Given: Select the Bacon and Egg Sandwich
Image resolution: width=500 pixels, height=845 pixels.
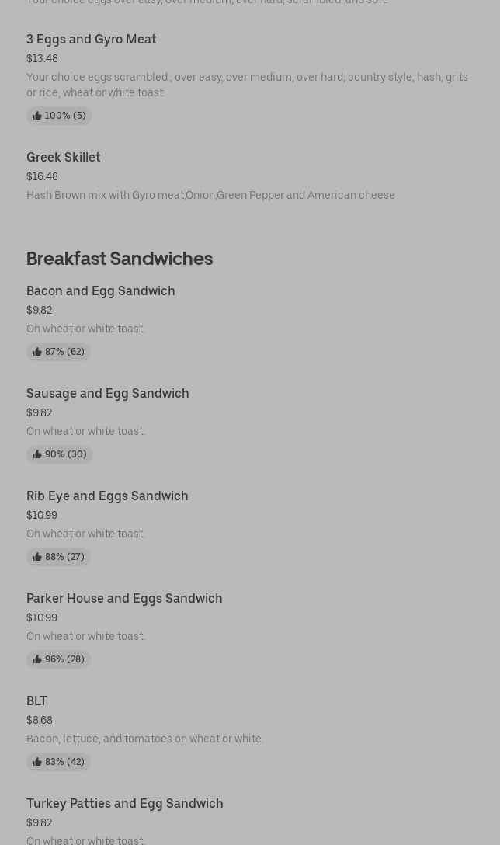Looking at the screenshot, I should (101, 291).
